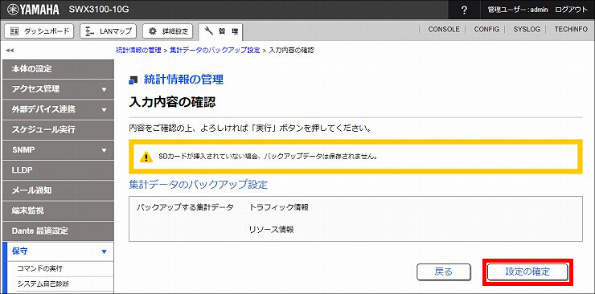
Task: Open 端末監視 in sidebar
Action: coord(58,210)
